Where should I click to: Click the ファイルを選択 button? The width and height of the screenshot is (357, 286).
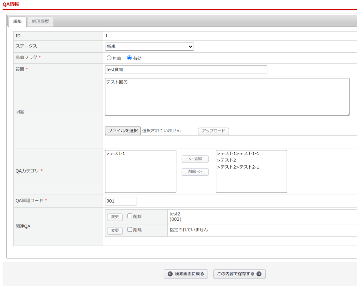tap(123, 131)
